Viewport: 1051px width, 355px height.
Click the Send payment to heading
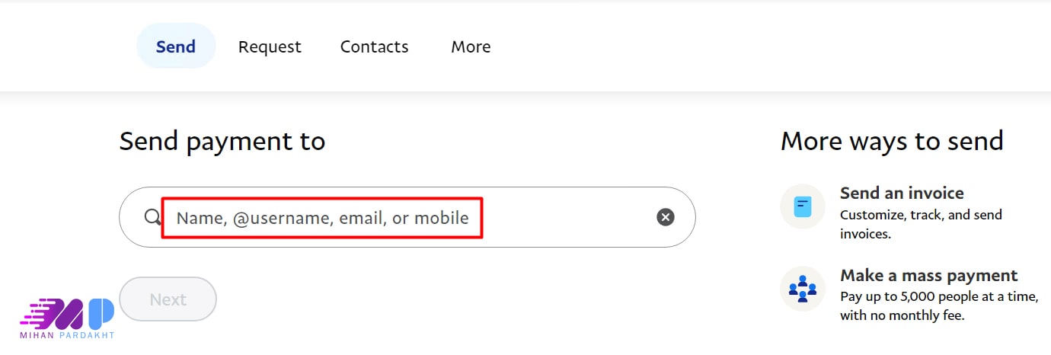coord(222,141)
